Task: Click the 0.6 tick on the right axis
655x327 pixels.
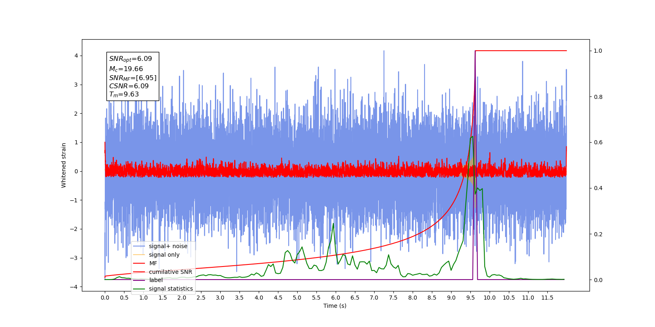Action: 598,142
